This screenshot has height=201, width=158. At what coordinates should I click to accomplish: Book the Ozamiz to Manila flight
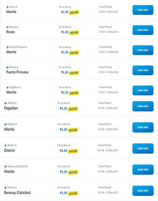(x=143, y=127)
